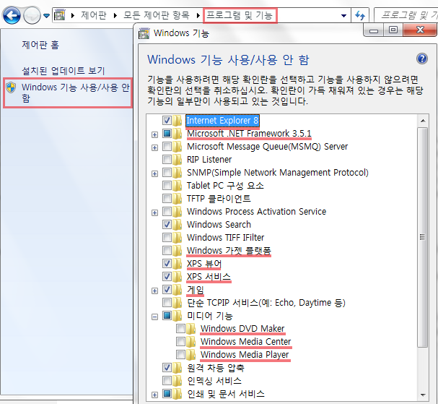Click the feature list scrollbar thumb
Image resolution: width=438 pixels, height=404 pixels.
[x=423, y=237]
